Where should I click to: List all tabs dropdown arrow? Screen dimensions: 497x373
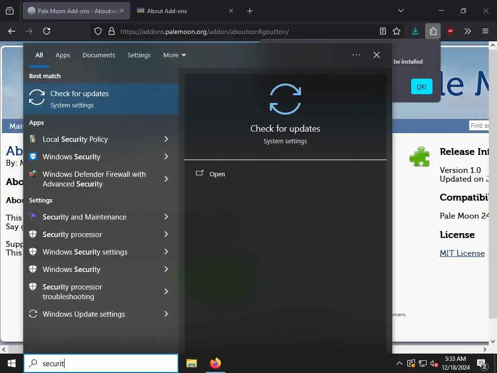[x=401, y=11]
